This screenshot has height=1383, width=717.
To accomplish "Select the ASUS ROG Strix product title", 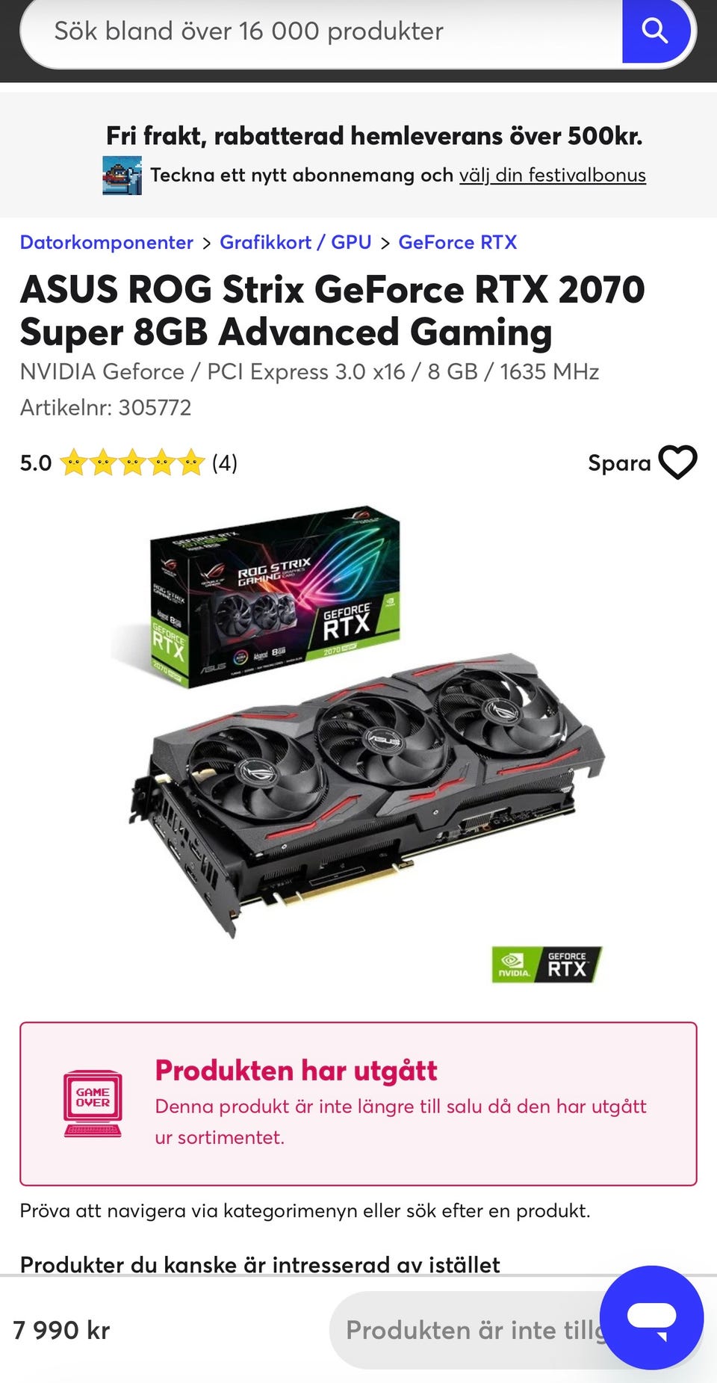I will pos(332,310).
